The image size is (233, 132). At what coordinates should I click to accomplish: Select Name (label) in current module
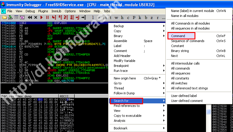198,11
